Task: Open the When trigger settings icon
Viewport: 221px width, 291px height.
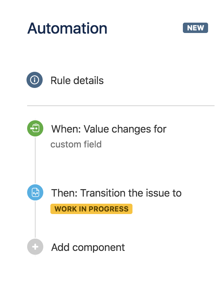Action: click(35, 128)
